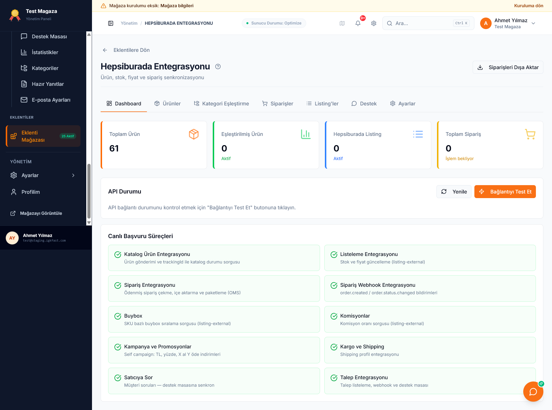
Task: Open the Kategori Eşleştirme tab
Action: click(221, 104)
